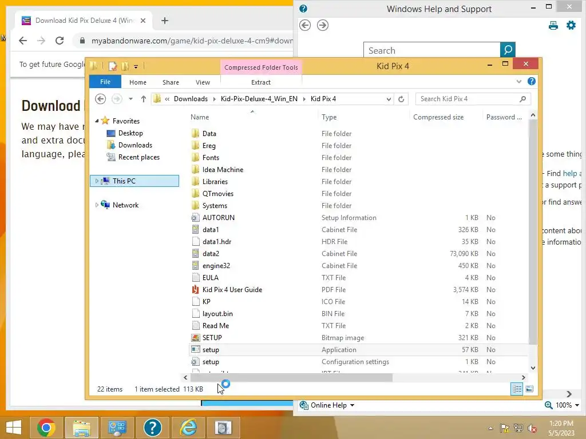This screenshot has width=586, height=439.
Task: Reload the Chrome page
Action: click(x=60, y=41)
